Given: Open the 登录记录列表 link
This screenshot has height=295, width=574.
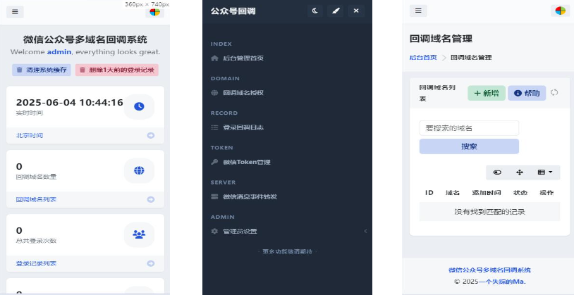Looking at the screenshot, I should tap(36, 263).
